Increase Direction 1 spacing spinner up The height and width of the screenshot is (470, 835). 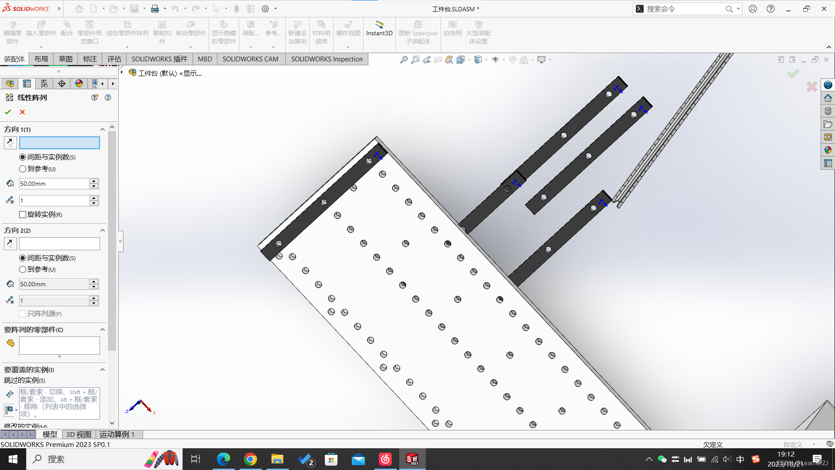click(94, 181)
